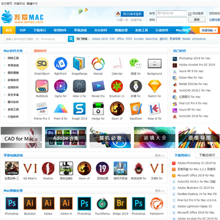Focus the software search input field
The image size is (220, 220).
pos(35,38)
